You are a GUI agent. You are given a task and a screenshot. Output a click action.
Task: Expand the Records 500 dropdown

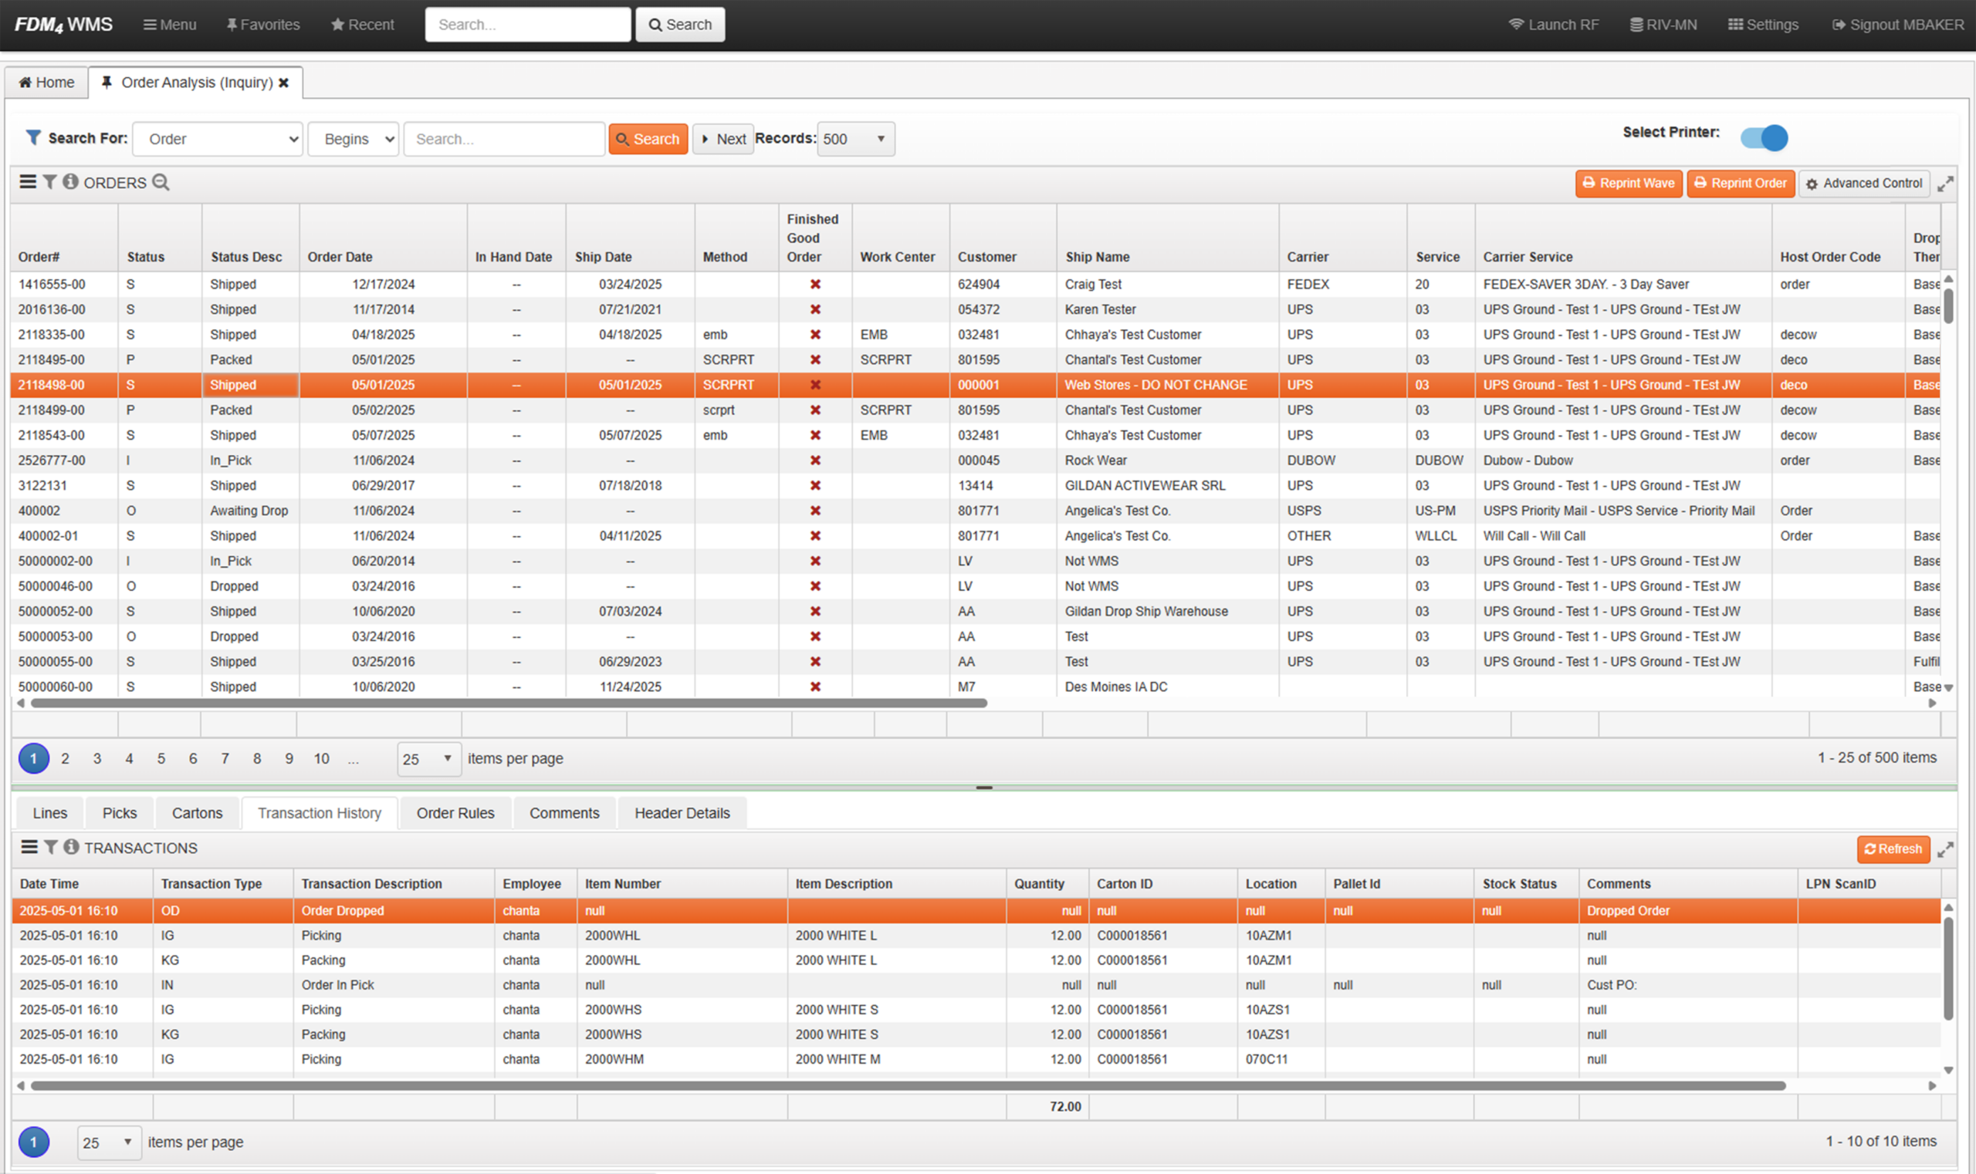pyautogui.click(x=856, y=140)
